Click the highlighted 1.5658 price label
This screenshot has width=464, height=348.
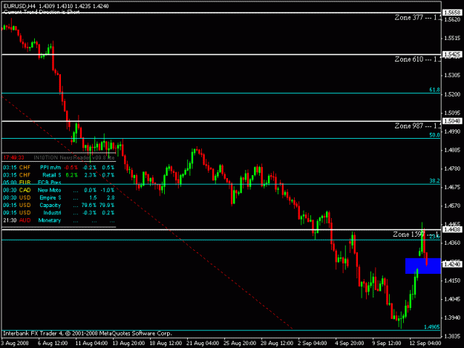[452, 13]
